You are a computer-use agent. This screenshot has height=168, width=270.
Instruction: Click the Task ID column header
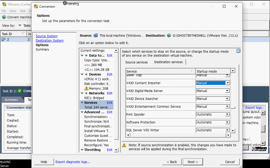click(13, 34)
